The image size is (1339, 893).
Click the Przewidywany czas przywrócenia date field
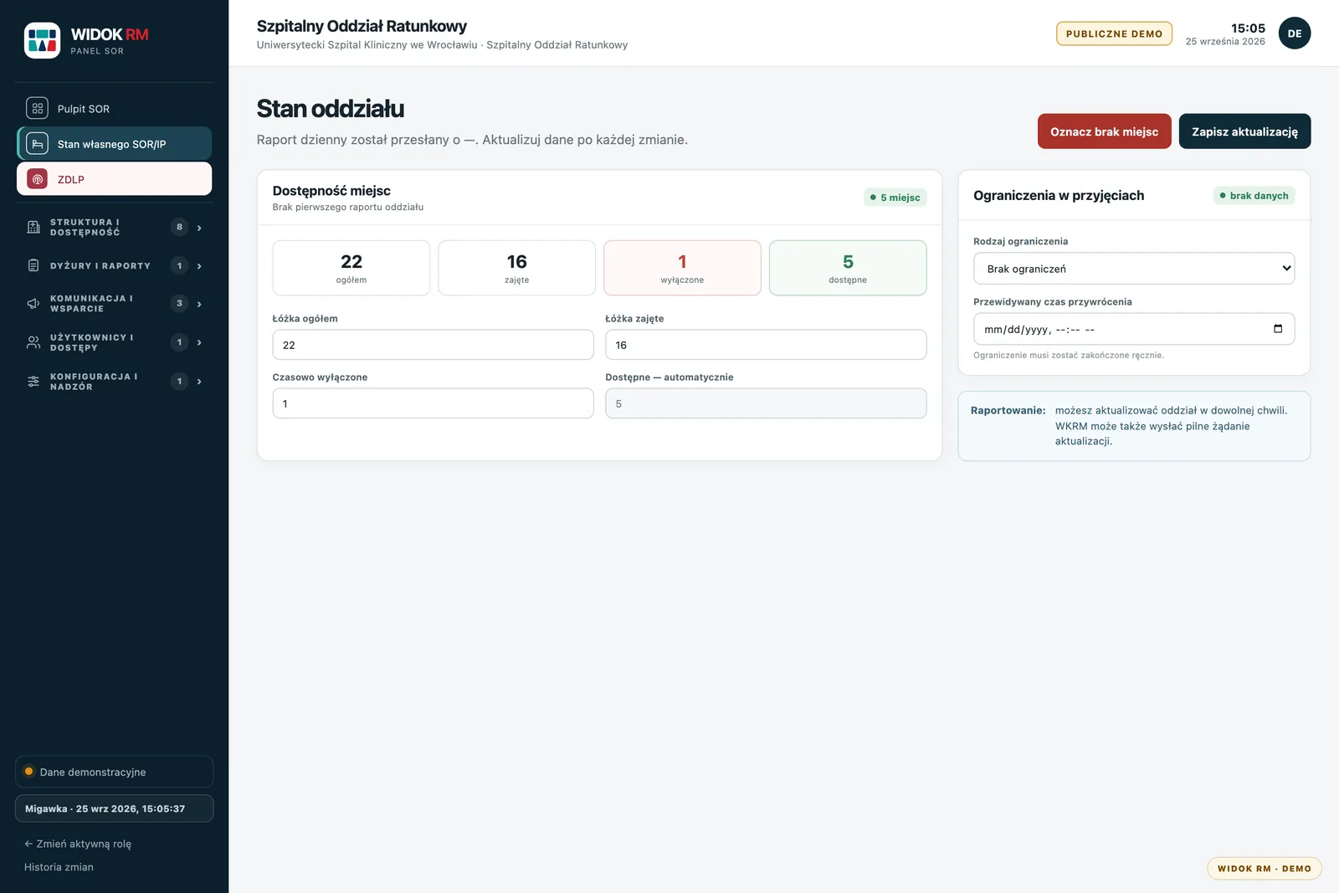pyautogui.click(x=1134, y=329)
